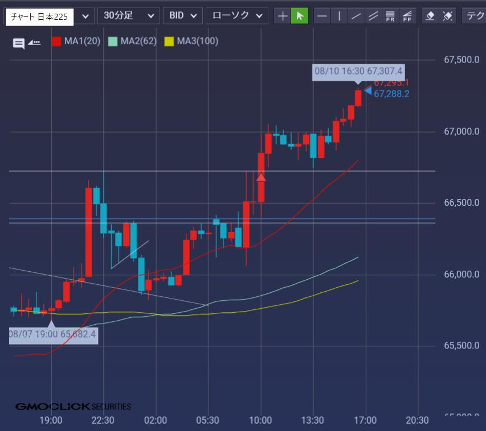The image size is (486, 431).
Task: Open the チャート 日本225 symbol dropdown
Action: (x=39, y=16)
